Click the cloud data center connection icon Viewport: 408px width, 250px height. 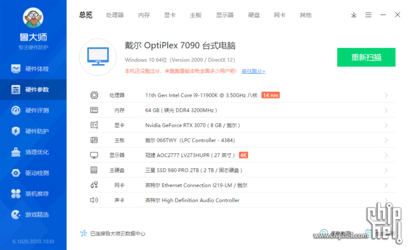(x=84, y=233)
